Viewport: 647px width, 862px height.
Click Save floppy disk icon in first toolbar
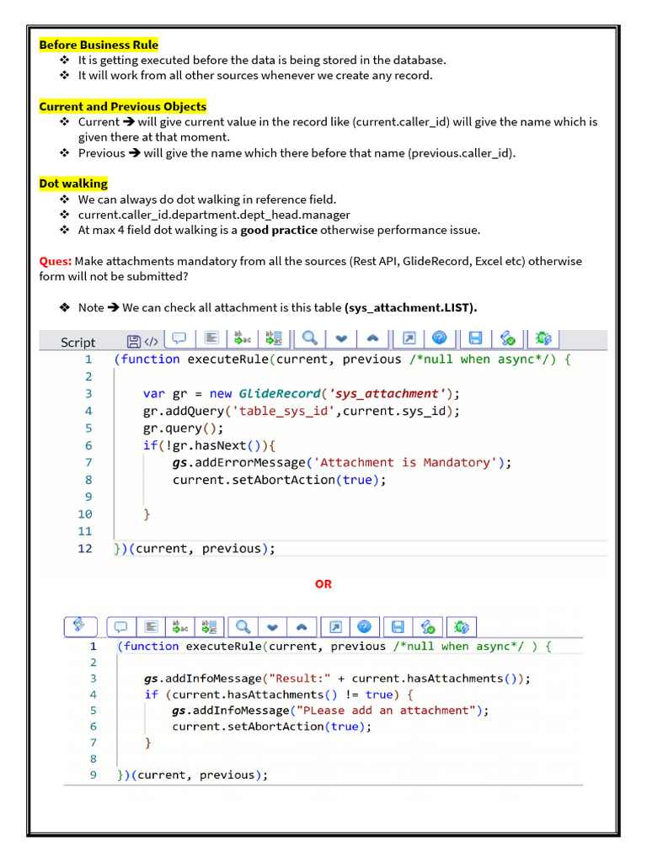pos(475,338)
